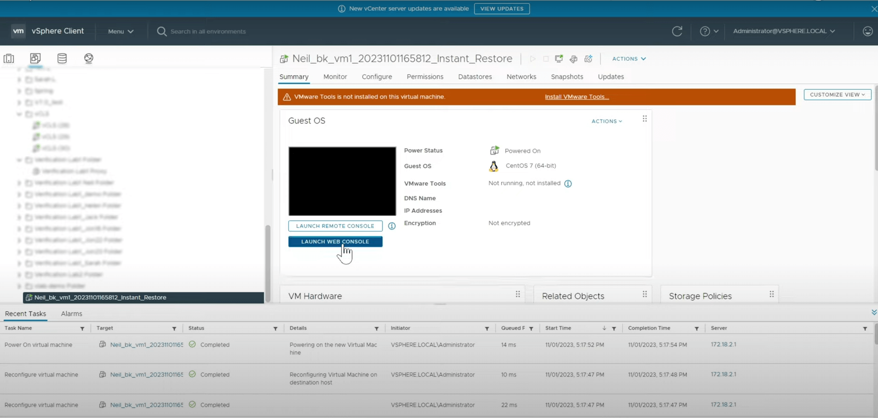The height and width of the screenshot is (418, 878).
Task: Go to the Permissions tab
Action: 425,77
